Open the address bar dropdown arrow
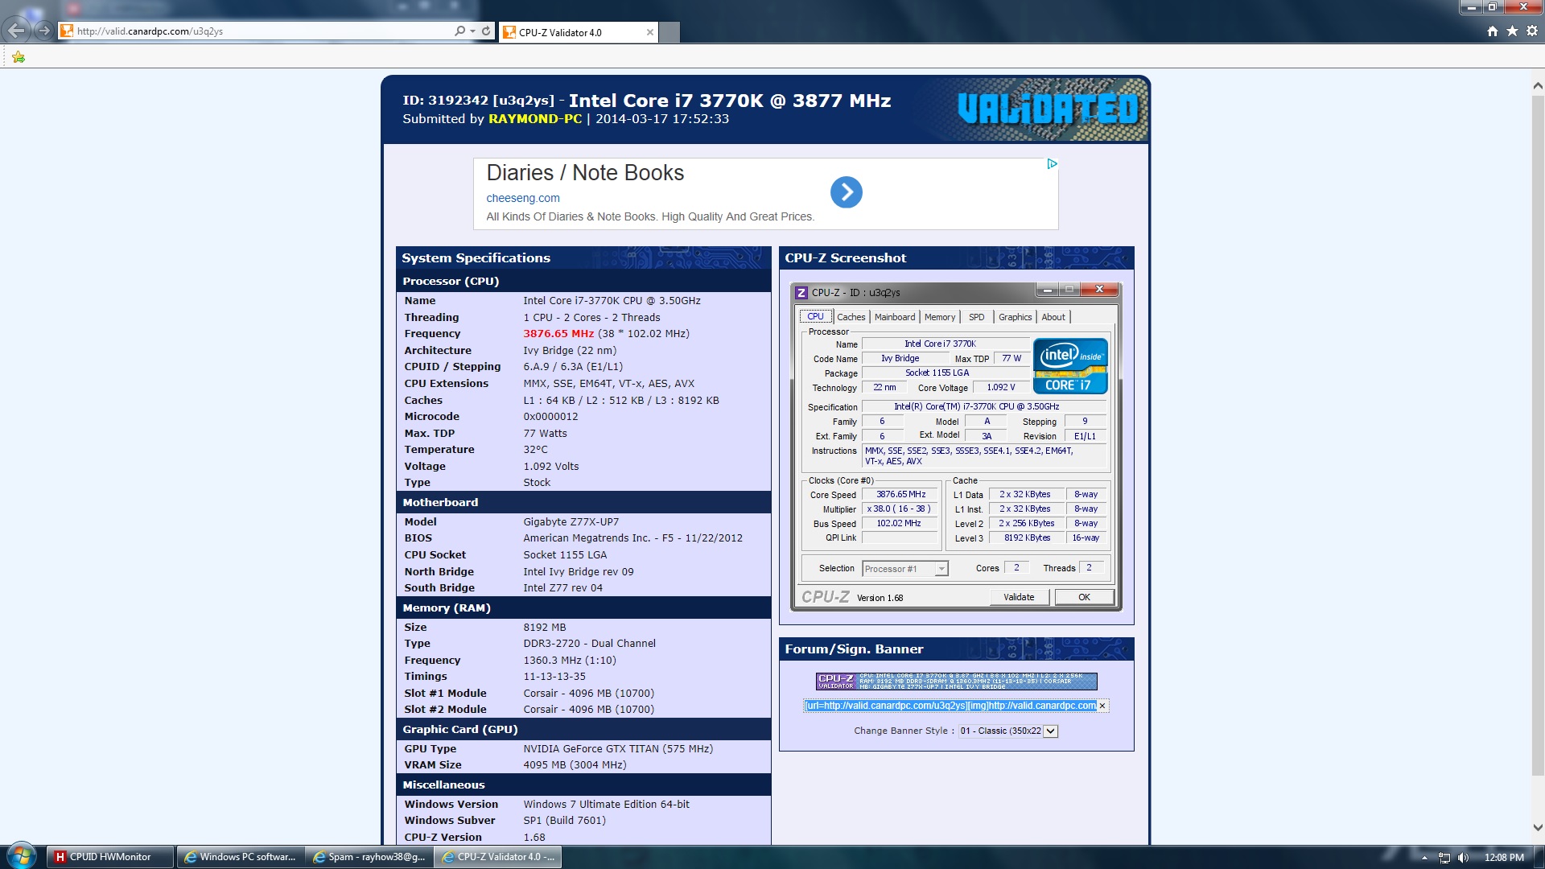 472,31
